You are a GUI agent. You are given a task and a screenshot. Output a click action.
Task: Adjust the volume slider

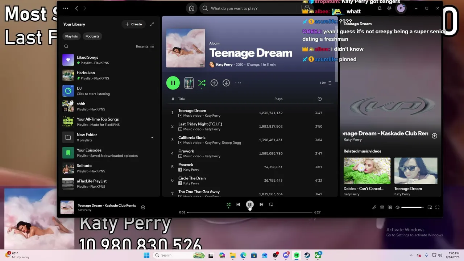coord(413,207)
